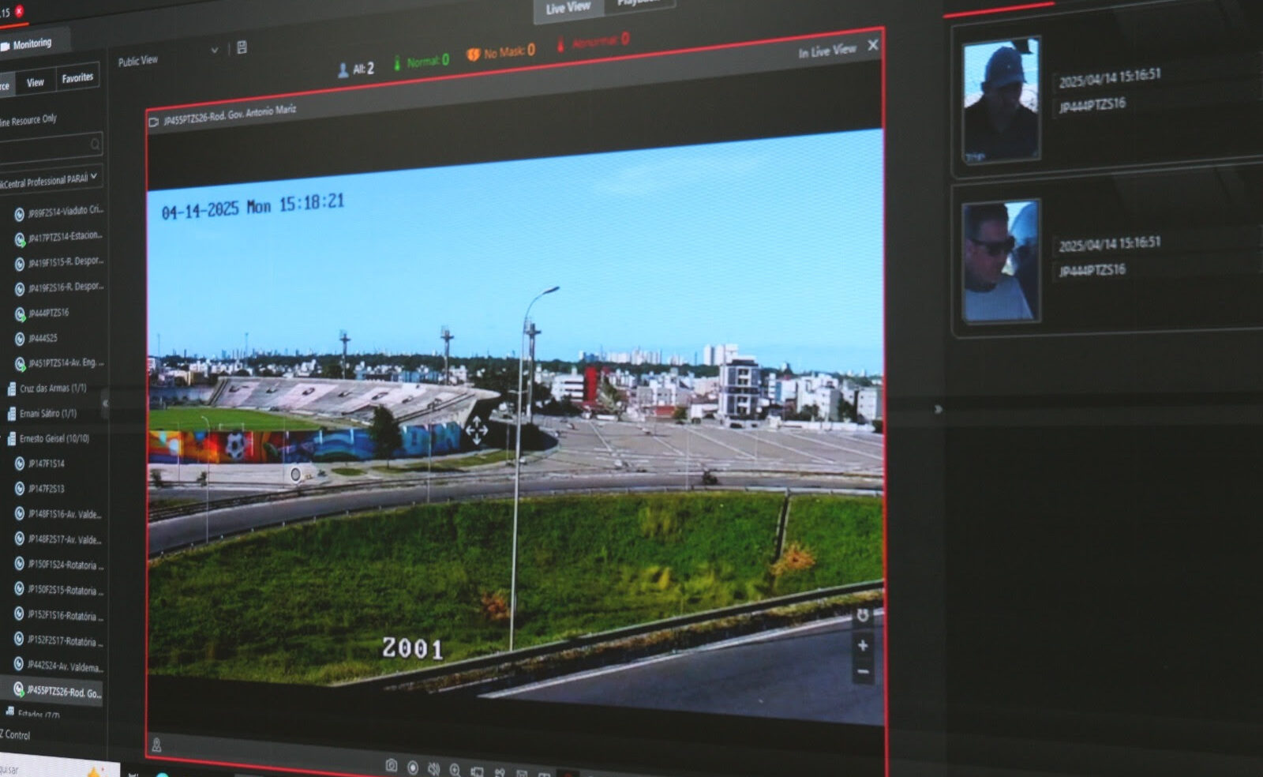
Task: Switch to the Favorites tab
Action: point(77,77)
